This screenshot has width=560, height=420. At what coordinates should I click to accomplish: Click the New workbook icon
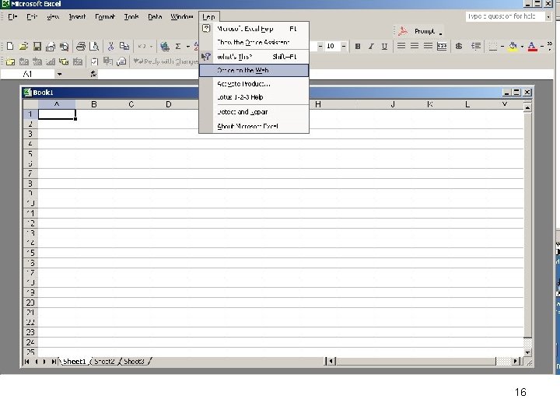pyautogui.click(x=10, y=46)
